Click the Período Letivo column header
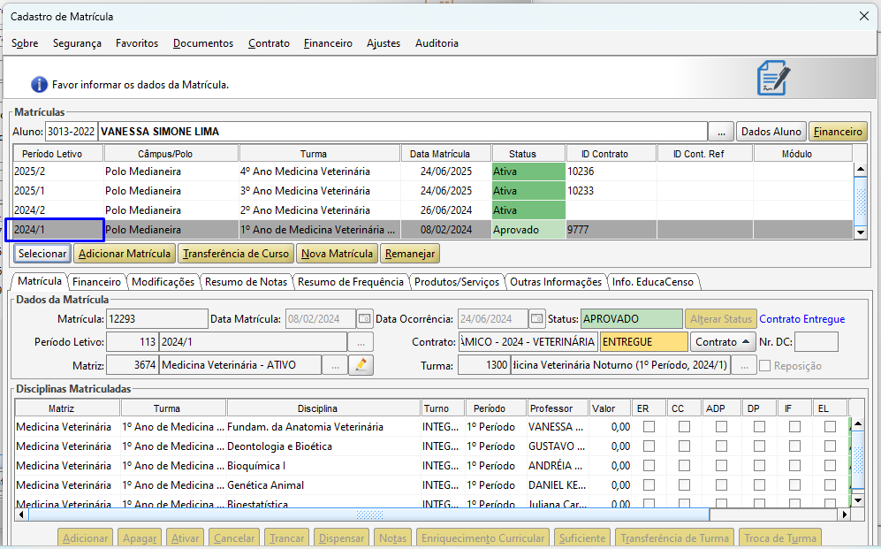Viewport: 881px width, 549px height. (x=58, y=154)
